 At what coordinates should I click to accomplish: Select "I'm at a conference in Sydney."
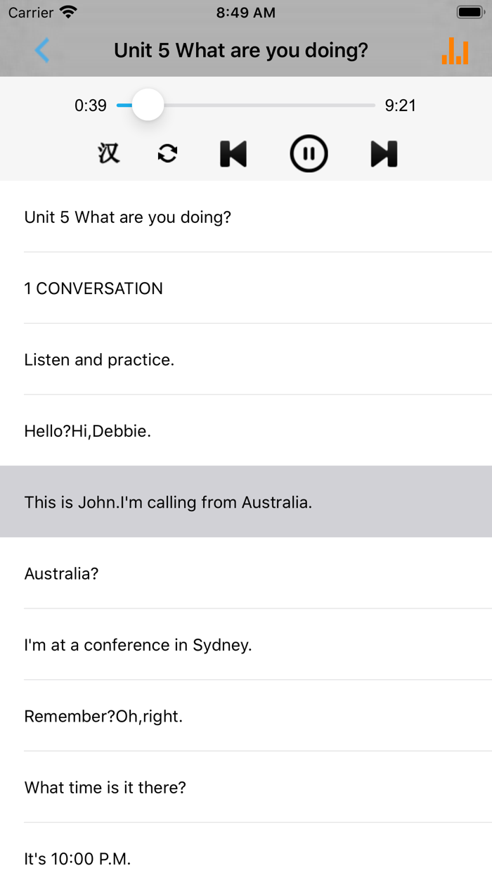[138, 645]
